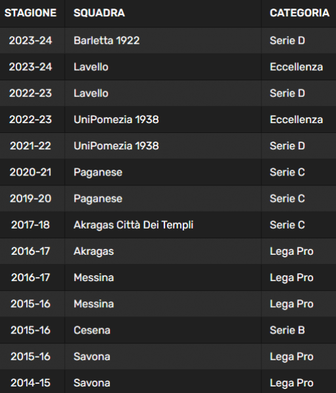Click Paganese in the 2019-20 season
The height and width of the screenshot is (393, 336).
coord(98,198)
